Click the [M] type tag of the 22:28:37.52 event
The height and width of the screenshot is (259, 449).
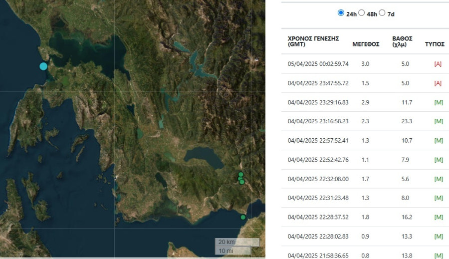click(439, 217)
